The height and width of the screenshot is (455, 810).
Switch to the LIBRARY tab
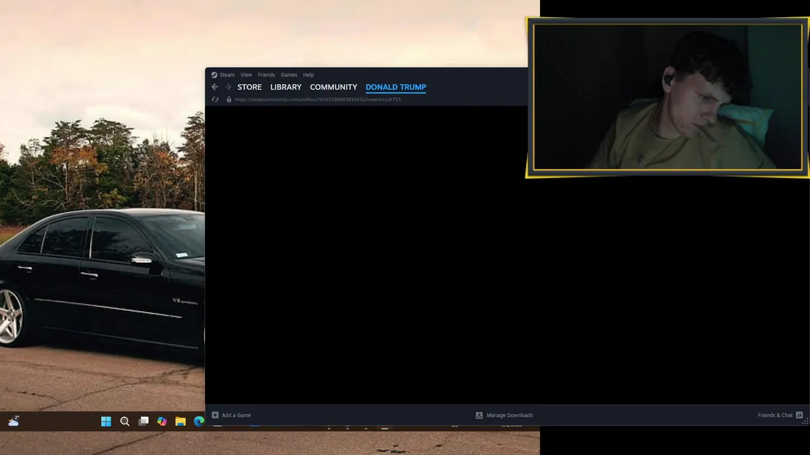tap(286, 87)
